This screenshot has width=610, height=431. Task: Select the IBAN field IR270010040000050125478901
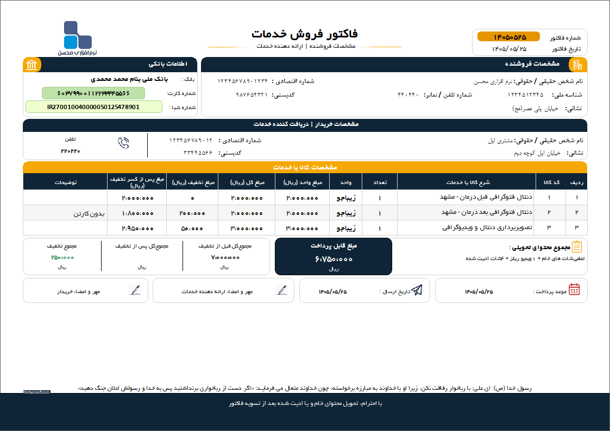point(94,107)
